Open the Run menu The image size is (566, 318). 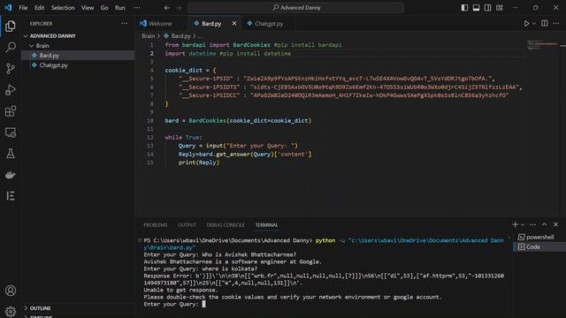pos(120,8)
